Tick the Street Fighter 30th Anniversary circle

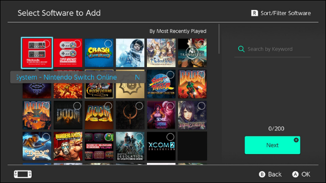click(171, 75)
